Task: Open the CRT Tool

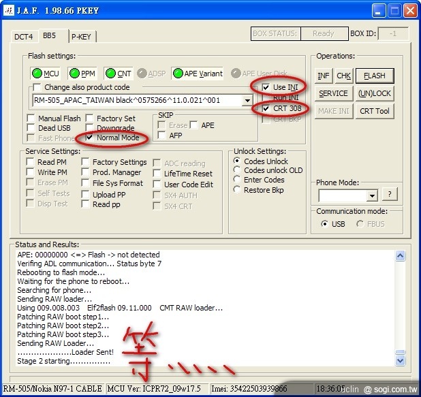Action: point(375,111)
